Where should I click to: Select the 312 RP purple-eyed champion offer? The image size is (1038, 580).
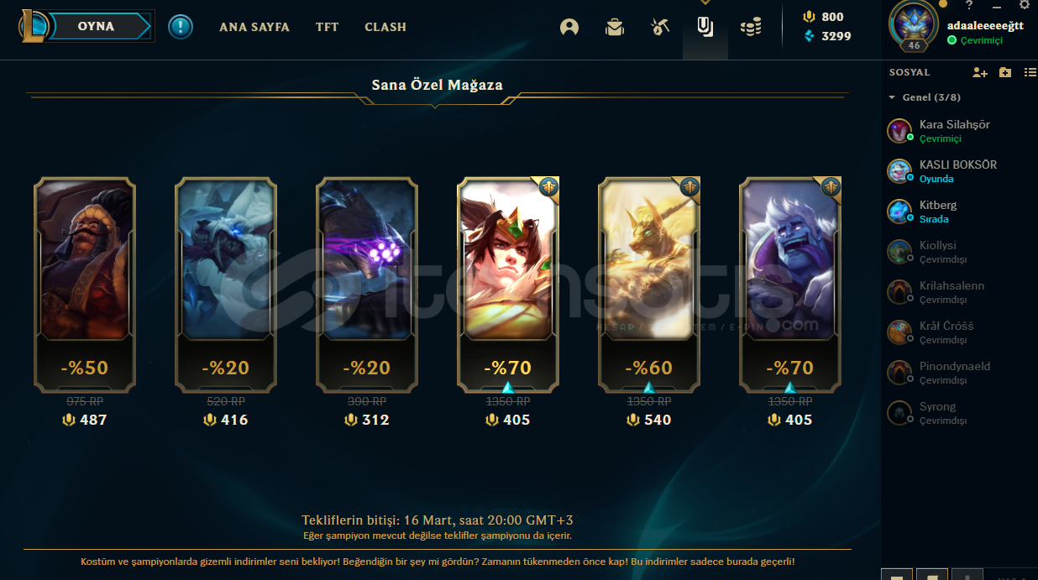367,285
